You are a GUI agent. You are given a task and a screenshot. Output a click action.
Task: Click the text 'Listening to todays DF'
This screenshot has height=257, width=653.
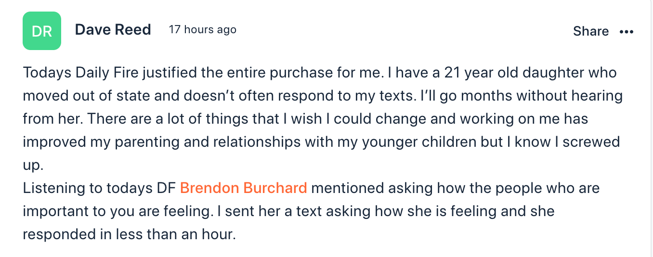point(99,188)
